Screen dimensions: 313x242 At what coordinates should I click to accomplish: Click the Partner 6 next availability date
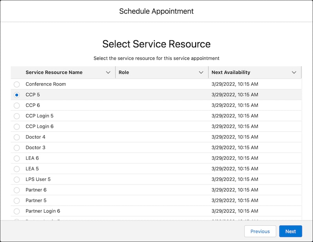(235, 190)
